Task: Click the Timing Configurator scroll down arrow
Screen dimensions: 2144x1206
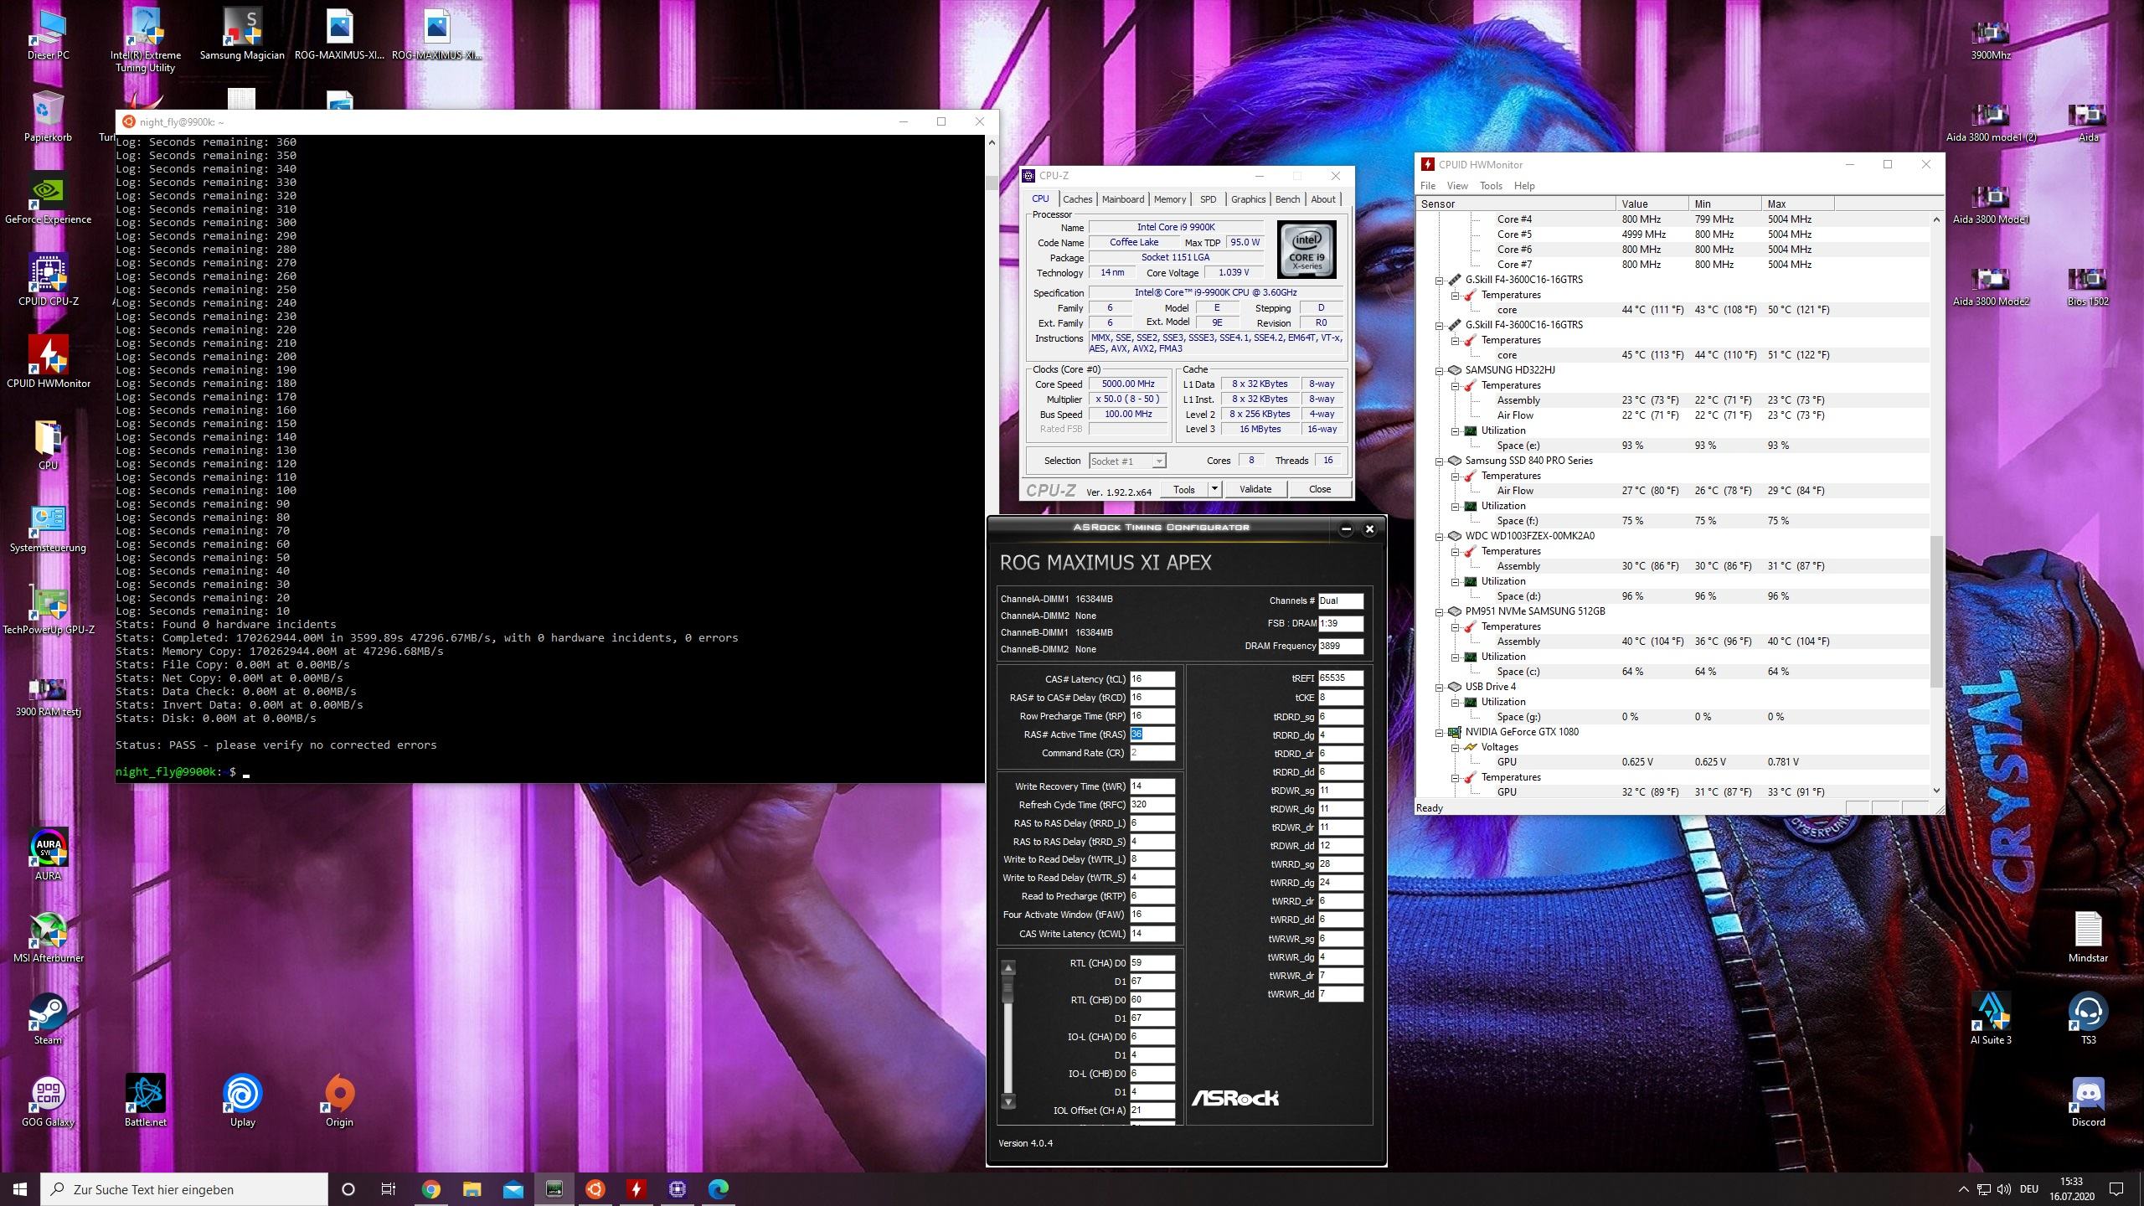Action: click(x=1008, y=1101)
